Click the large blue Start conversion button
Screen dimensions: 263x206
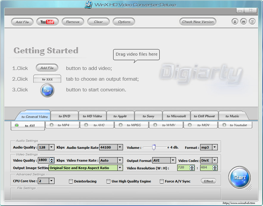pos(239,177)
